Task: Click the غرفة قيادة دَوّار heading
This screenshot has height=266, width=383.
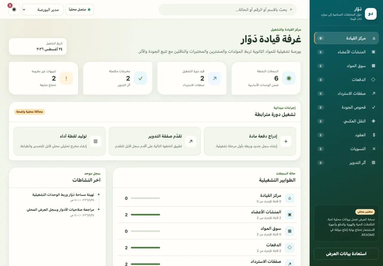Action: 271,39
